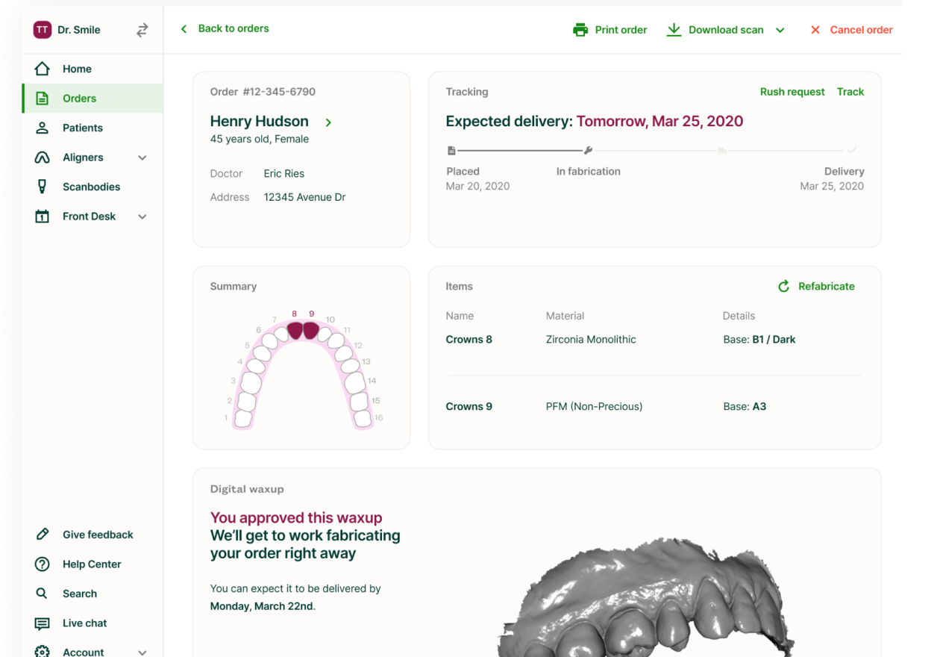This screenshot has width=937, height=657.
Task: Click the Tomorrow, Mar 25, 2020 delivery date
Action: point(659,121)
